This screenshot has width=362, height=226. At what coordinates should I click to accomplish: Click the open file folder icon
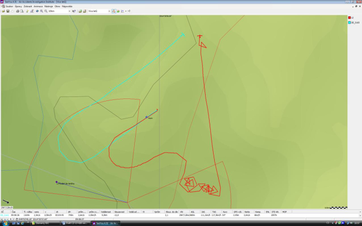pyautogui.click(x=4, y=11)
